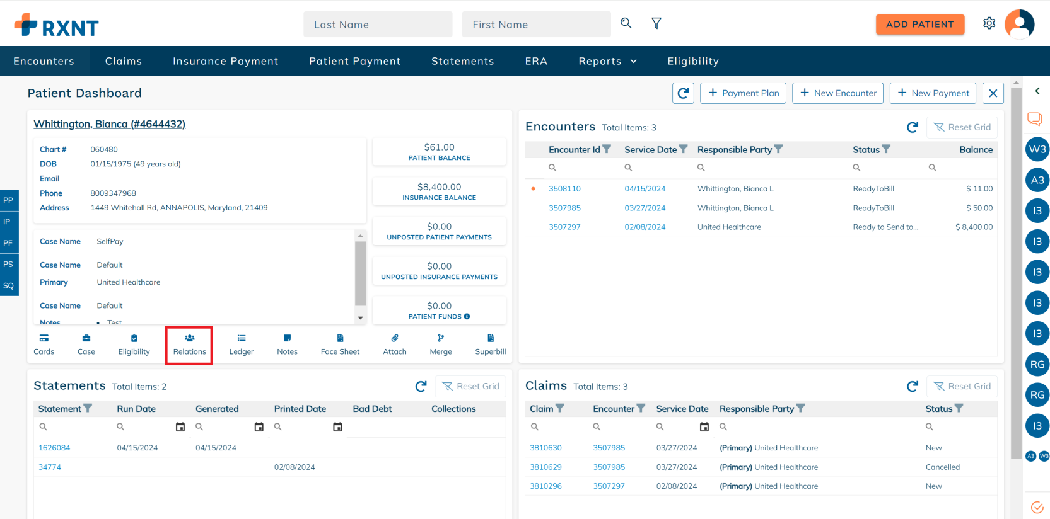The image size is (1050, 519).
Task: Click the ADD PATIENT button
Action: (919, 24)
